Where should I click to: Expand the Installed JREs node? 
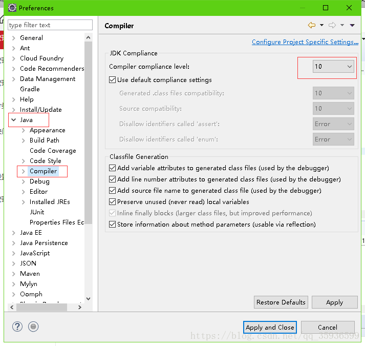click(23, 202)
